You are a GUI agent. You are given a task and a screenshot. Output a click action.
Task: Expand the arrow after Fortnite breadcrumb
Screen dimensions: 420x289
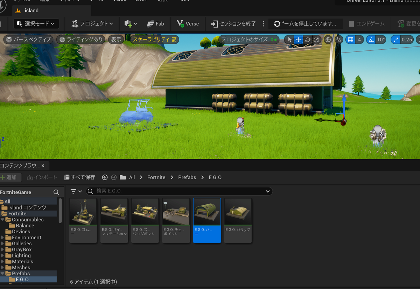point(172,177)
